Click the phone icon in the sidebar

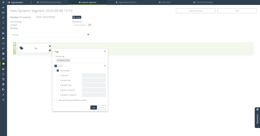(x=3, y=28)
